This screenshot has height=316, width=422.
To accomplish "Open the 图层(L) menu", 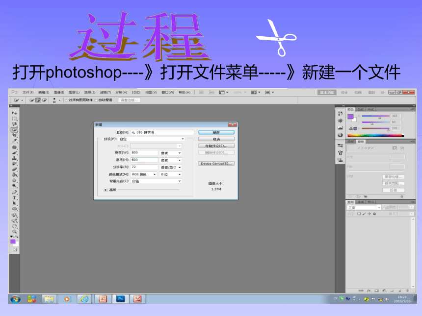I will click(x=74, y=93).
